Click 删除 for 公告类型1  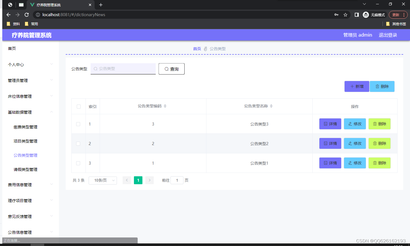(x=379, y=163)
